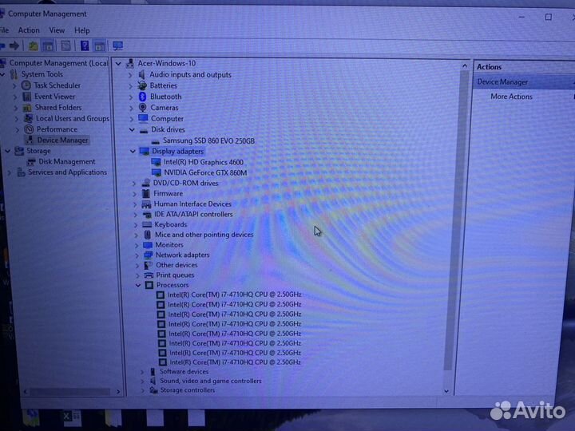
Task: Select Services and Applications node
Action: point(67,172)
